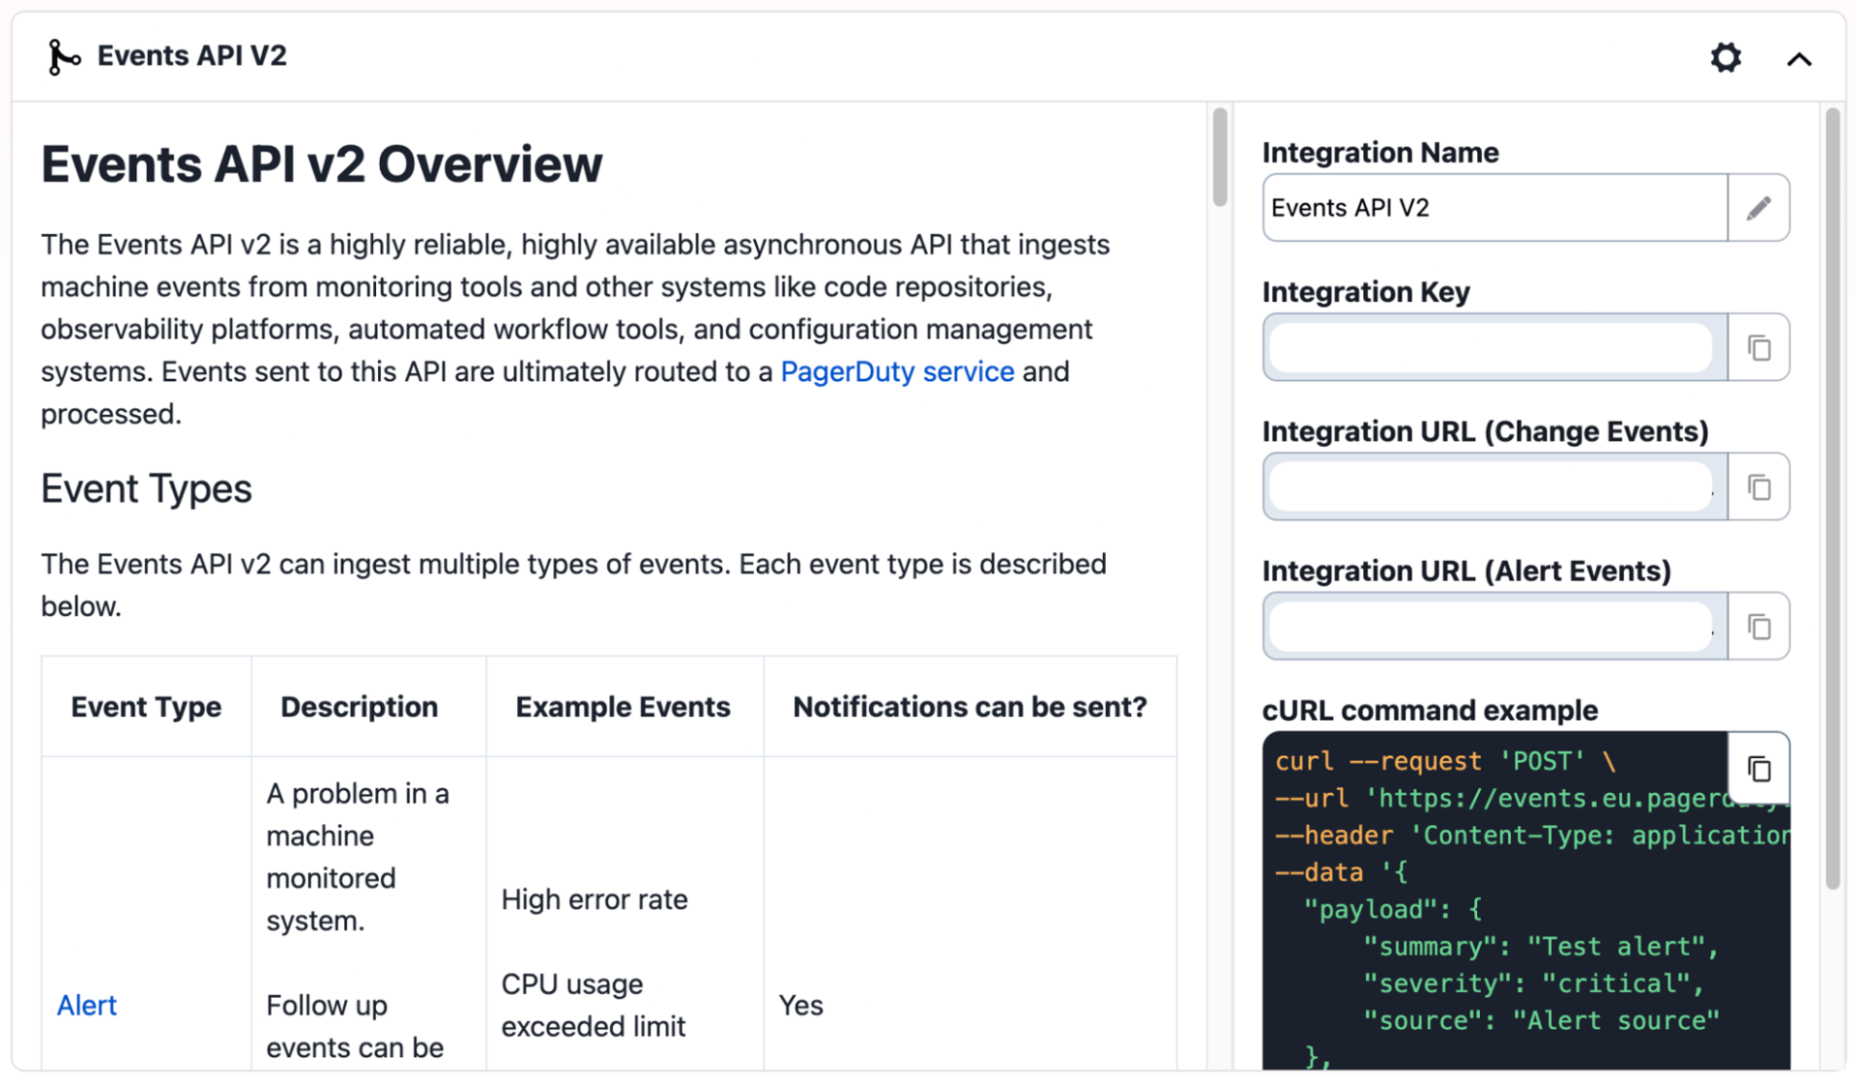This screenshot has height=1086, width=1856.
Task: Select the Event Type column header
Action: click(x=145, y=706)
